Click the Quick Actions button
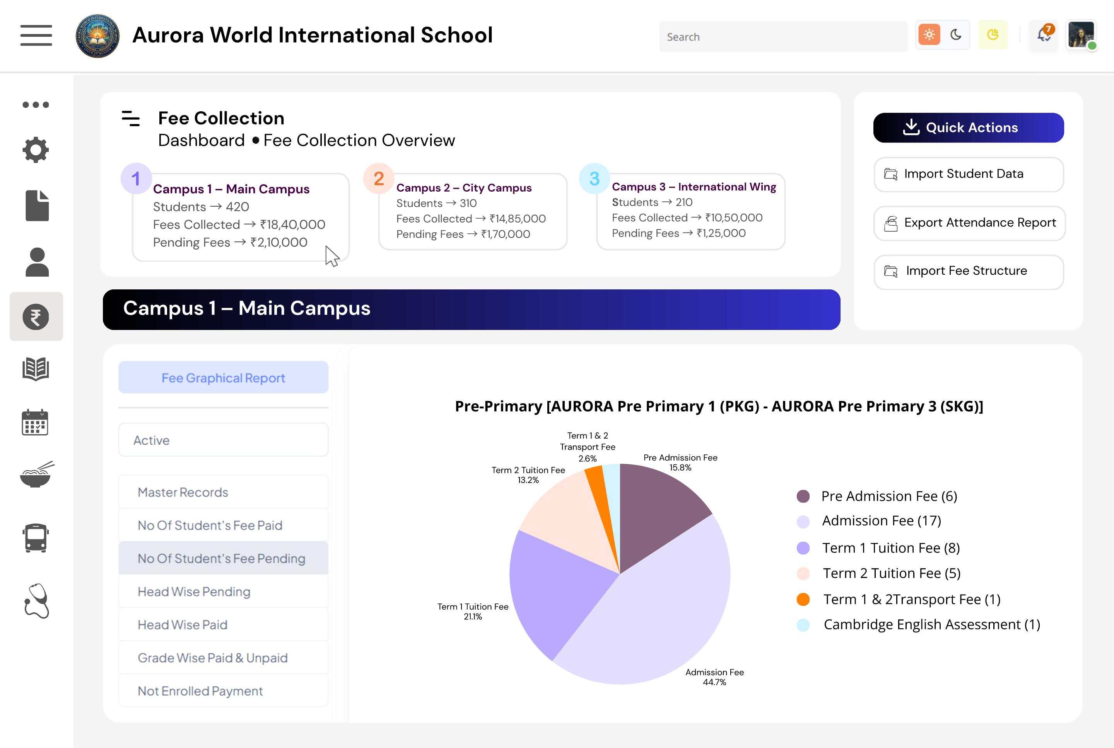 (x=968, y=127)
